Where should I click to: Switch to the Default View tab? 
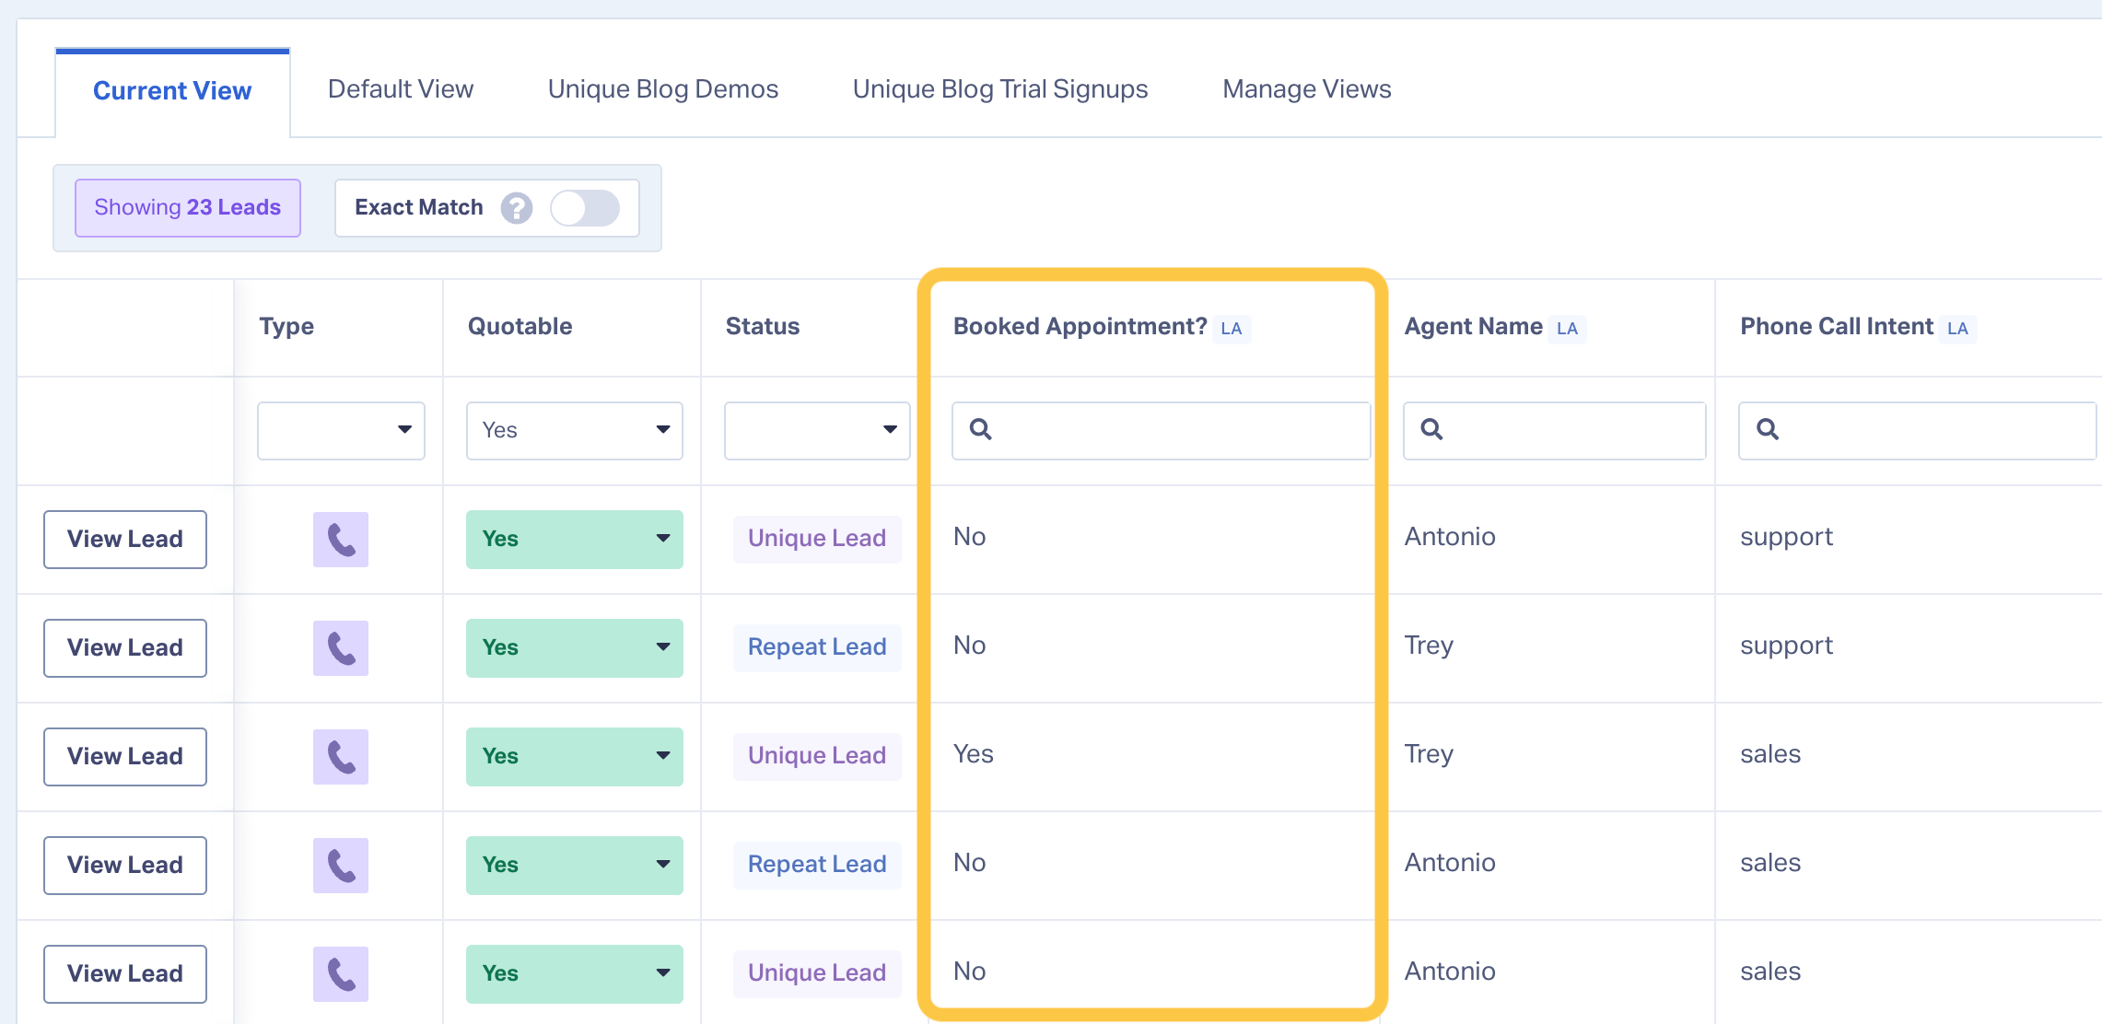point(401,89)
